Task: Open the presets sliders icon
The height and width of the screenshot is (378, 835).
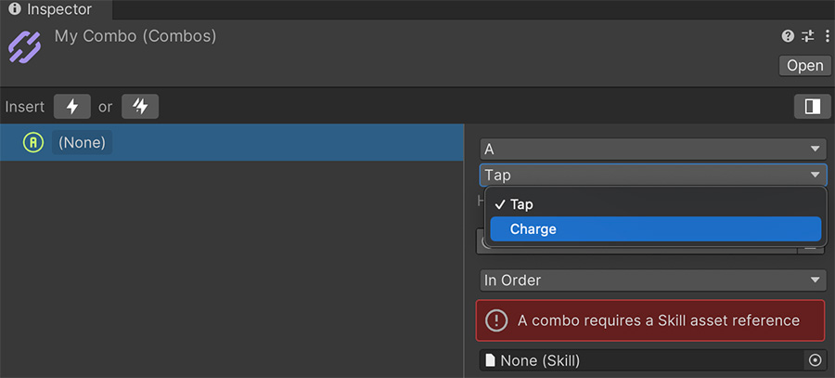Action: [808, 36]
